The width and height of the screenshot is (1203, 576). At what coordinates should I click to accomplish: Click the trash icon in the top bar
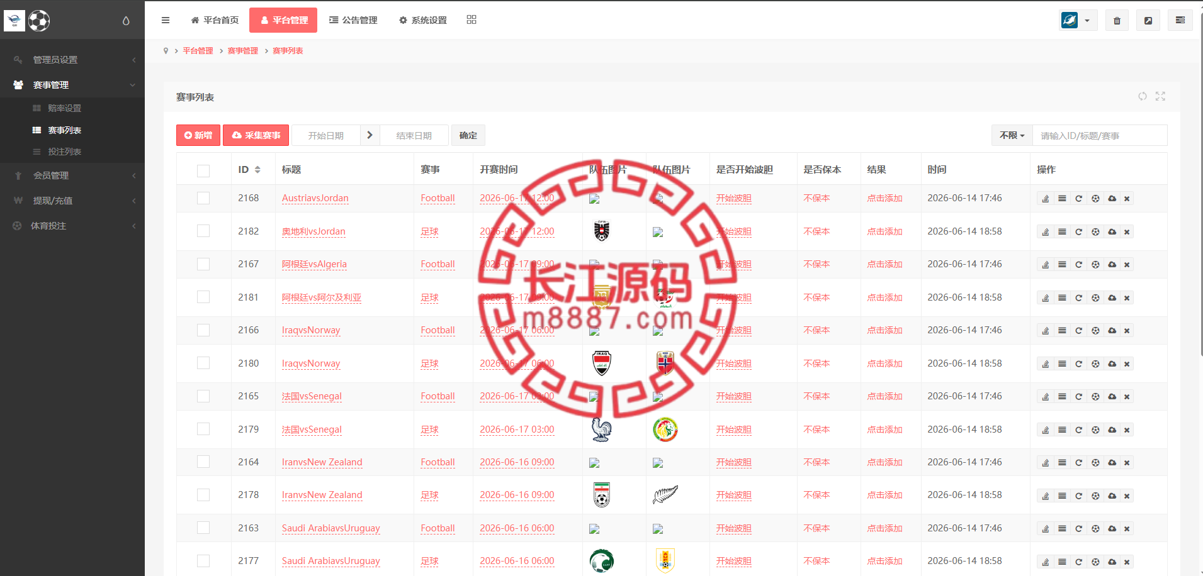[x=1117, y=20]
